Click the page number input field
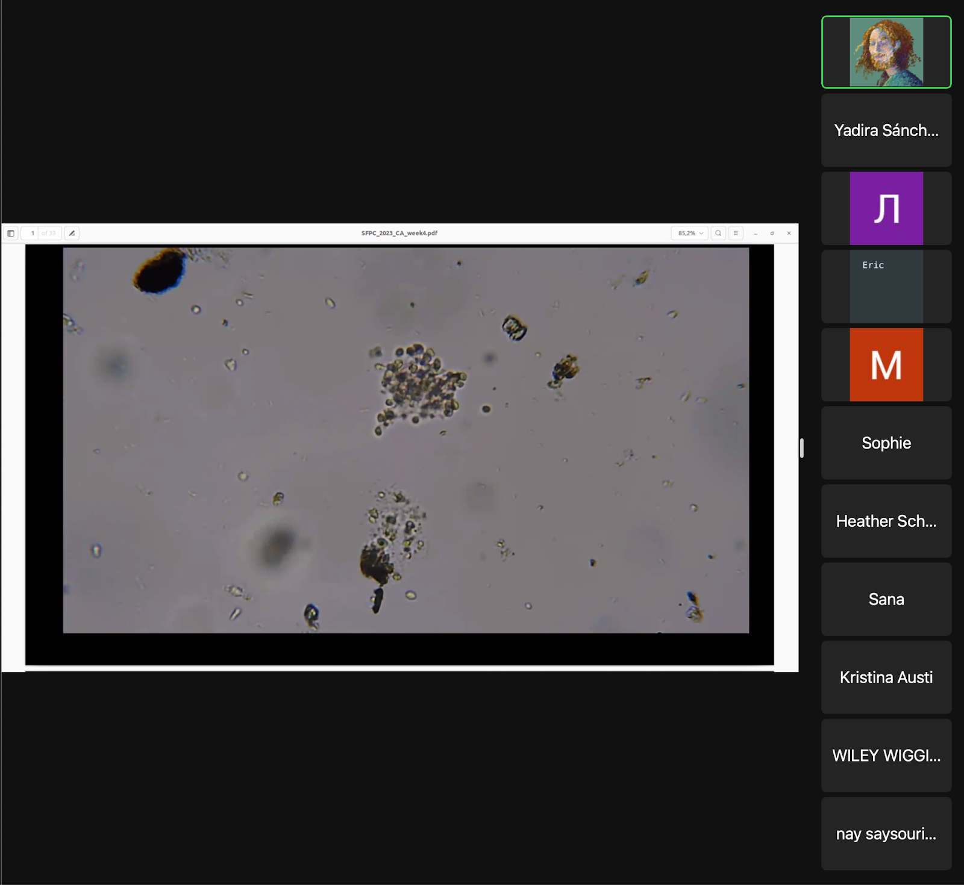Image resolution: width=964 pixels, height=885 pixels. [33, 233]
